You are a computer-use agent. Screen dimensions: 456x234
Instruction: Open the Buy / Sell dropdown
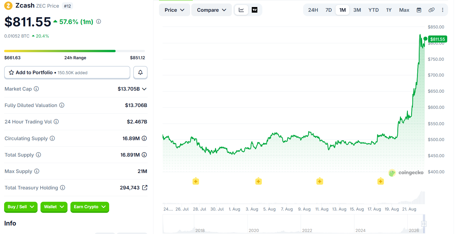[x=21, y=207]
